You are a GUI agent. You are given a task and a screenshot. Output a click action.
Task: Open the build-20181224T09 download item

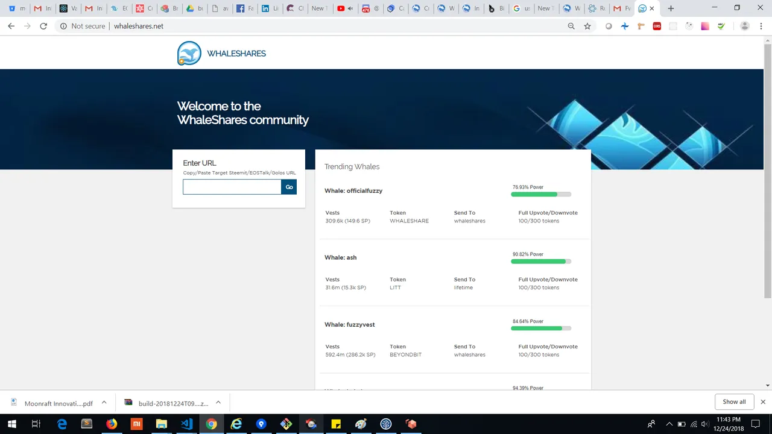coord(167,403)
